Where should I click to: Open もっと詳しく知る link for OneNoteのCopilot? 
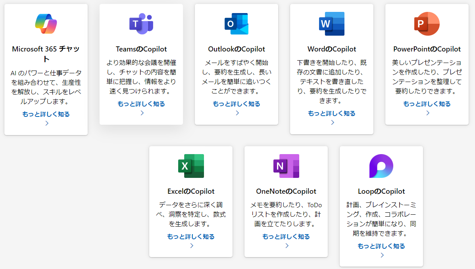coord(286,237)
